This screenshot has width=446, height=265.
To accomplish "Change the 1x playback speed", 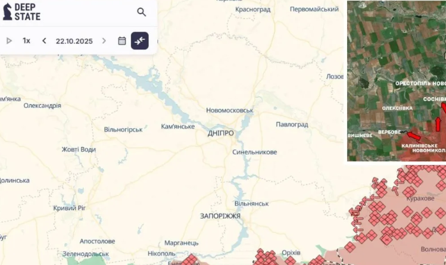I will point(26,41).
